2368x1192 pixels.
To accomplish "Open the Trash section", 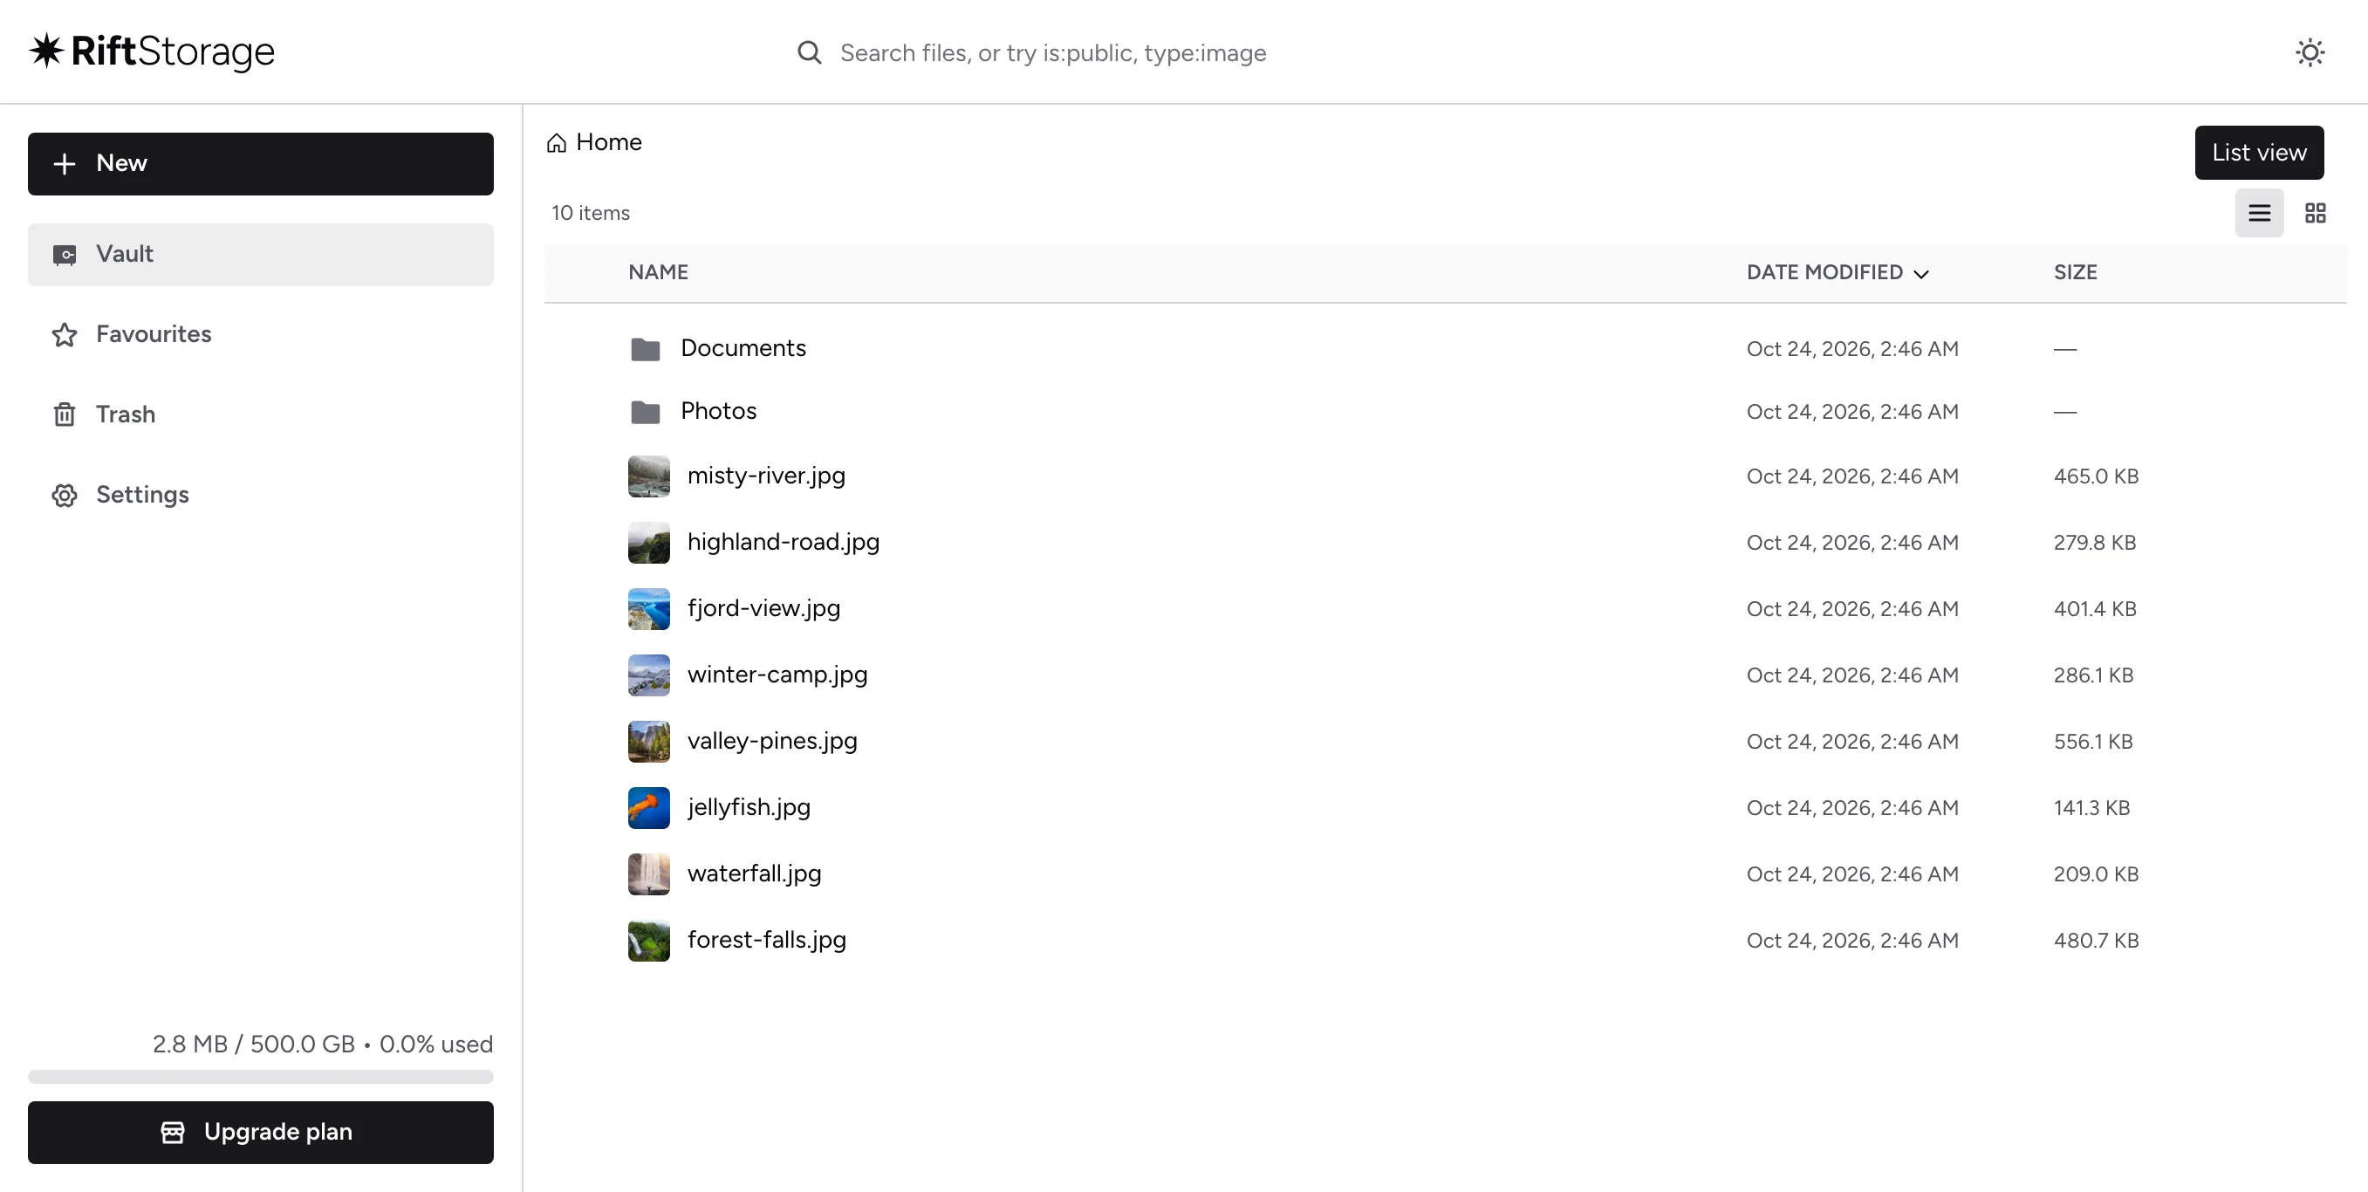I will click(260, 414).
